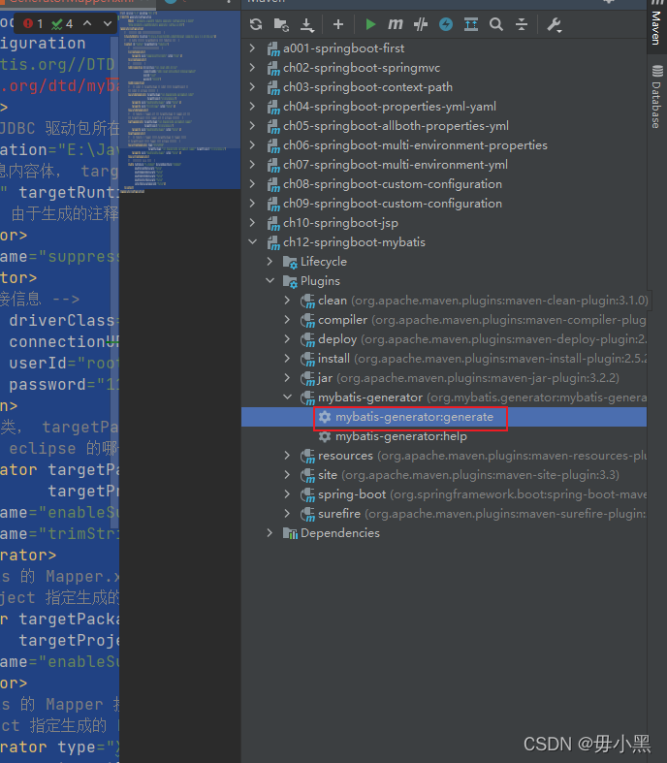Collapse mybatis-generator plugin node
This screenshot has height=763, width=667.
pyautogui.click(x=288, y=397)
